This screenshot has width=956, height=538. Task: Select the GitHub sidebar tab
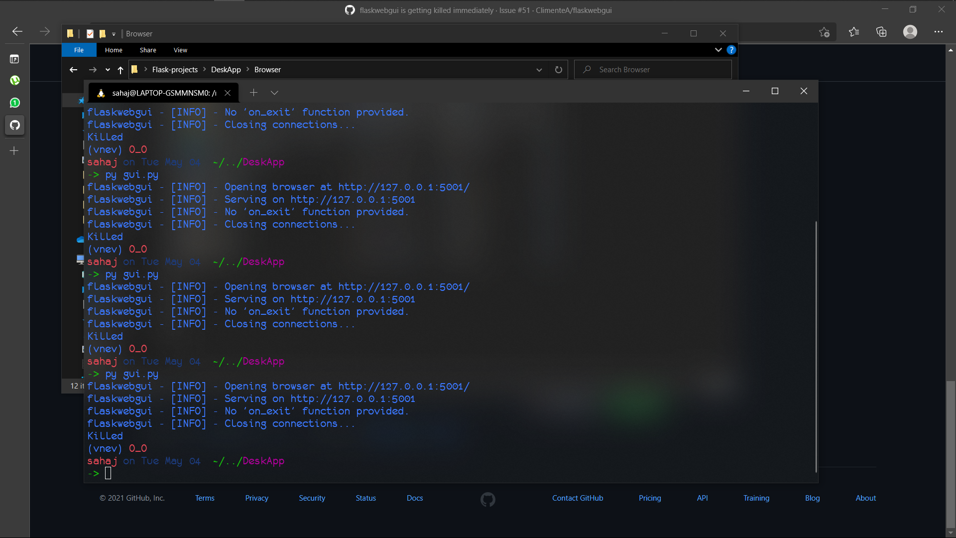pyautogui.click(x=15, y=125)
